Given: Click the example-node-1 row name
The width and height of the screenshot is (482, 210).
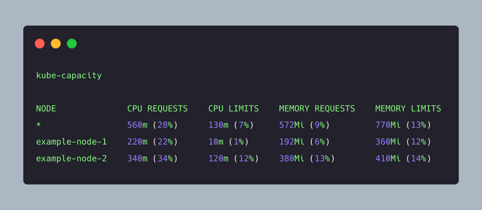Looking at the screenshot, I should coord(71,142).
